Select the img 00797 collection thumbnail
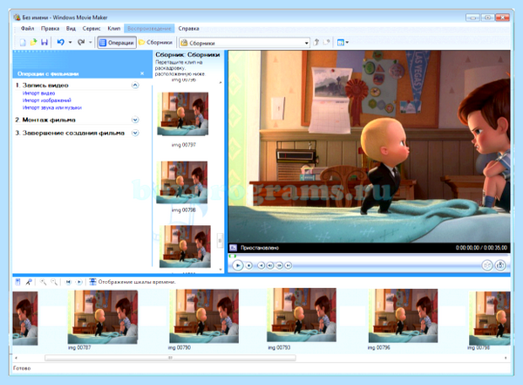 coord(182,114)
